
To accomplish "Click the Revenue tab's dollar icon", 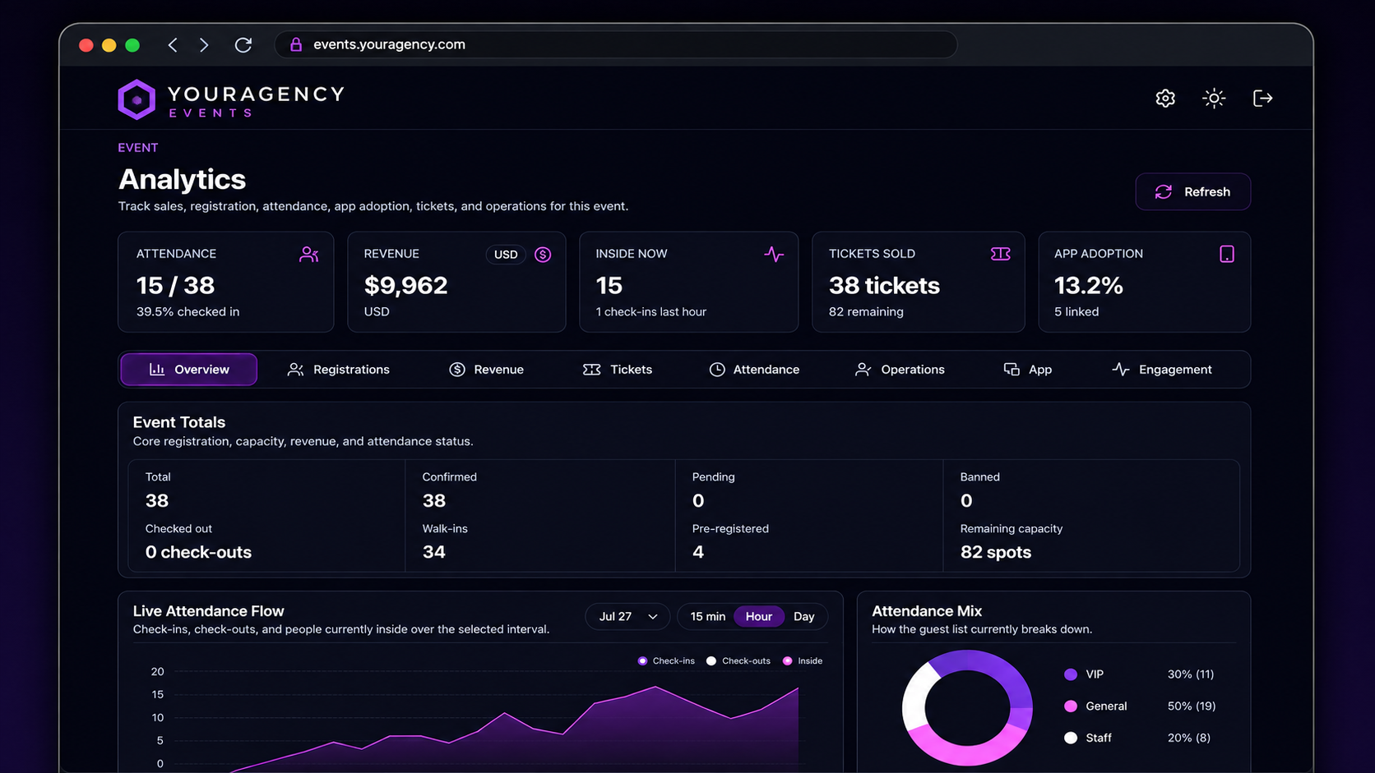I will point(457,370).
